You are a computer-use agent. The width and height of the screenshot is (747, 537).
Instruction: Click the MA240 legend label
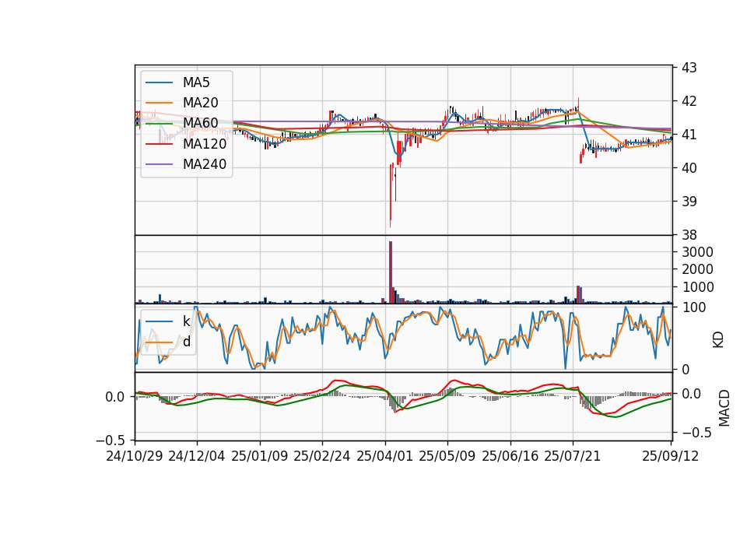[x=205, y=164]
